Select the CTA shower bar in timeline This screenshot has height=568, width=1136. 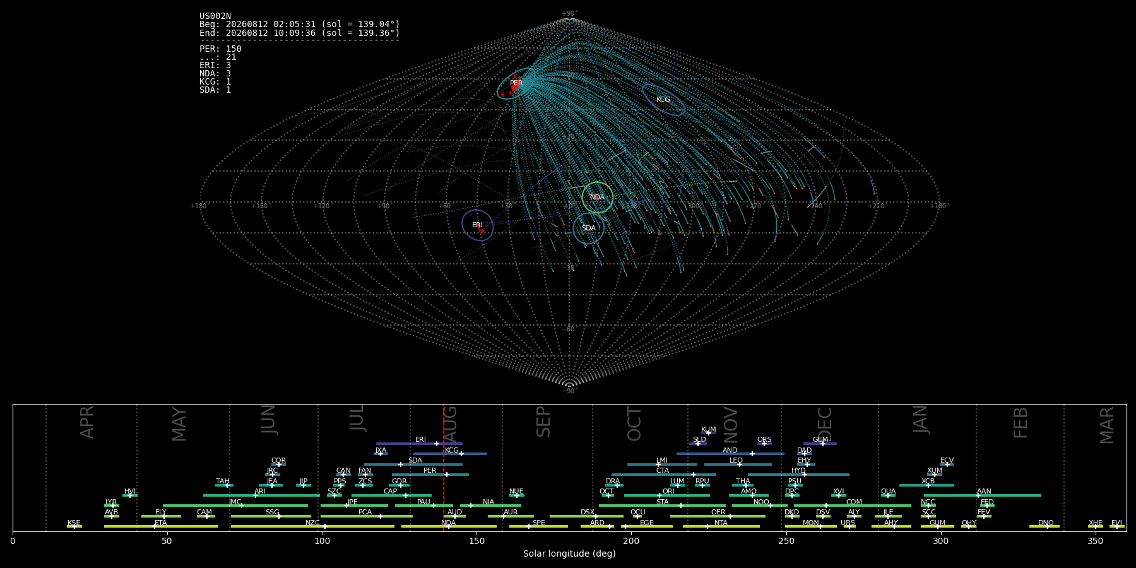click(x=664, y=475)
